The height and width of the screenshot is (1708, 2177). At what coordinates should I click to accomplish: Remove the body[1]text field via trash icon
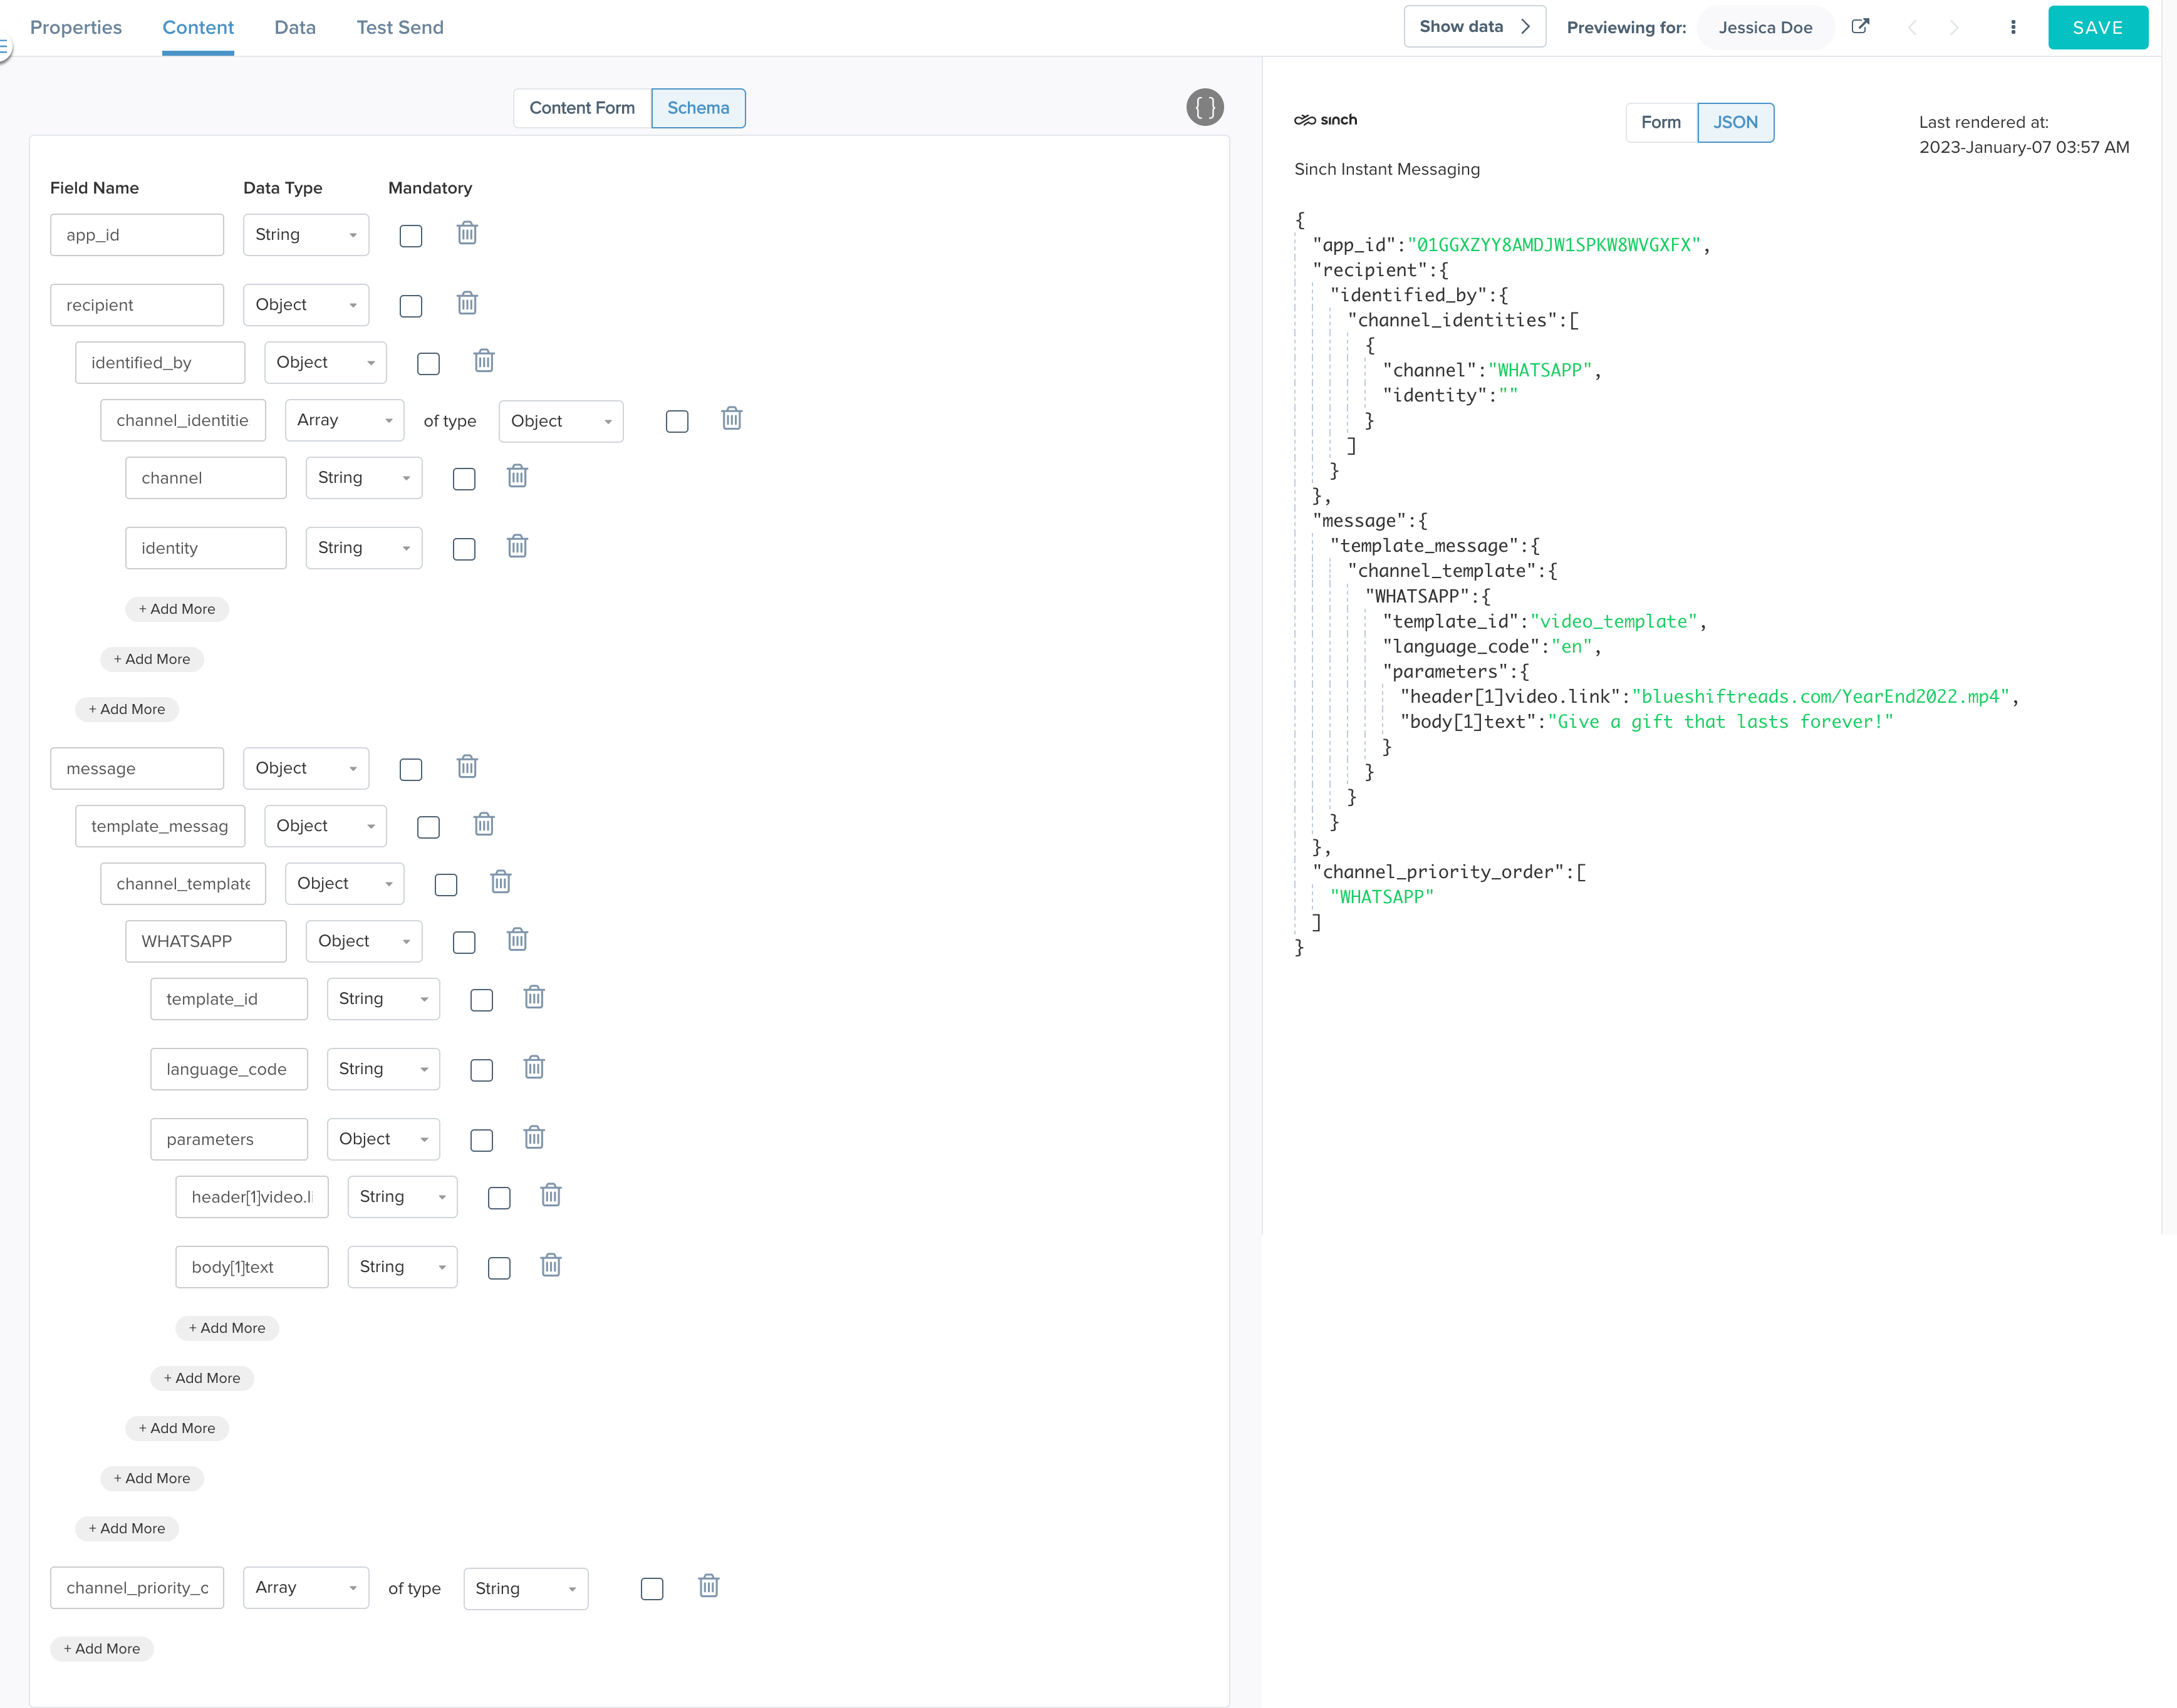point(550,1266)
